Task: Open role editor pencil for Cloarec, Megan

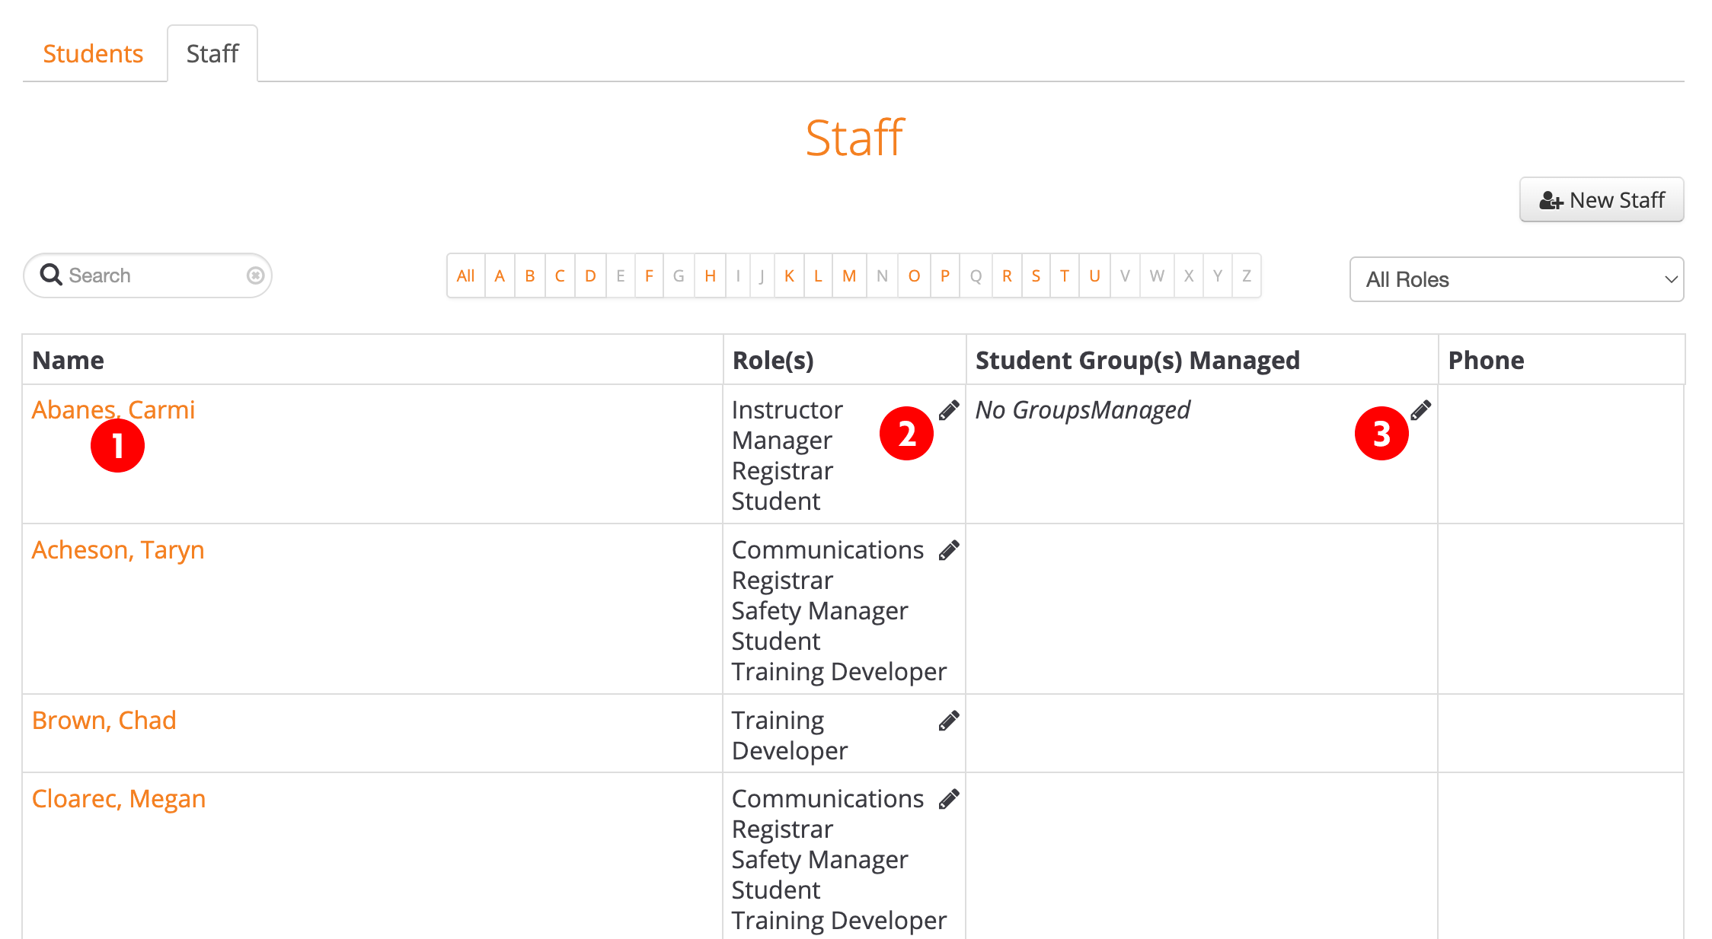Action: (x=949, y=800)
